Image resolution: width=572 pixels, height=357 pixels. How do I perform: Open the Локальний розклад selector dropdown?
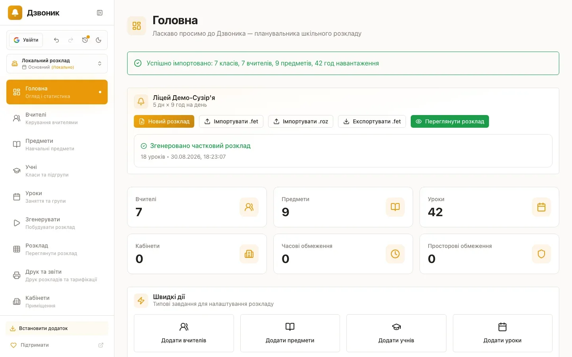[x=57, y=64]
